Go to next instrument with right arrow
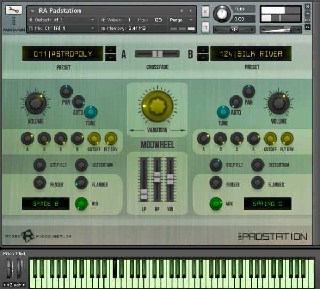 190,11
